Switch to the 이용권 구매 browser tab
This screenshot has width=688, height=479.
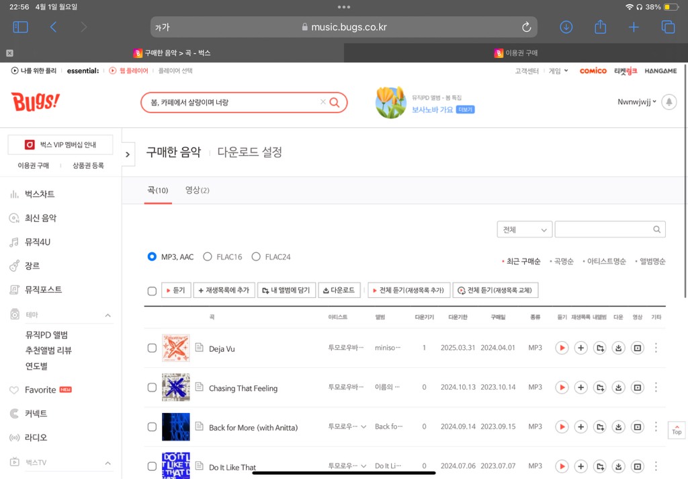click(516, 53)
